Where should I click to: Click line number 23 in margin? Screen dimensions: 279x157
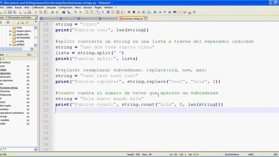click(46, 70)
